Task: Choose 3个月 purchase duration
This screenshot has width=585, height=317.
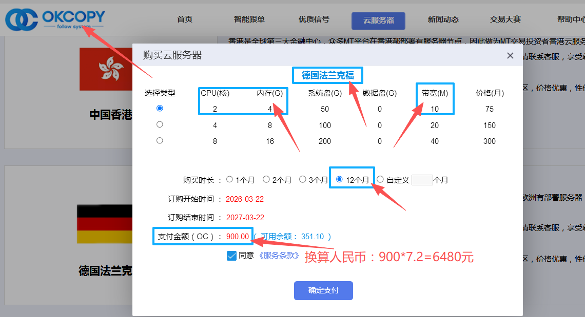Action: click(x=303, y=180)
